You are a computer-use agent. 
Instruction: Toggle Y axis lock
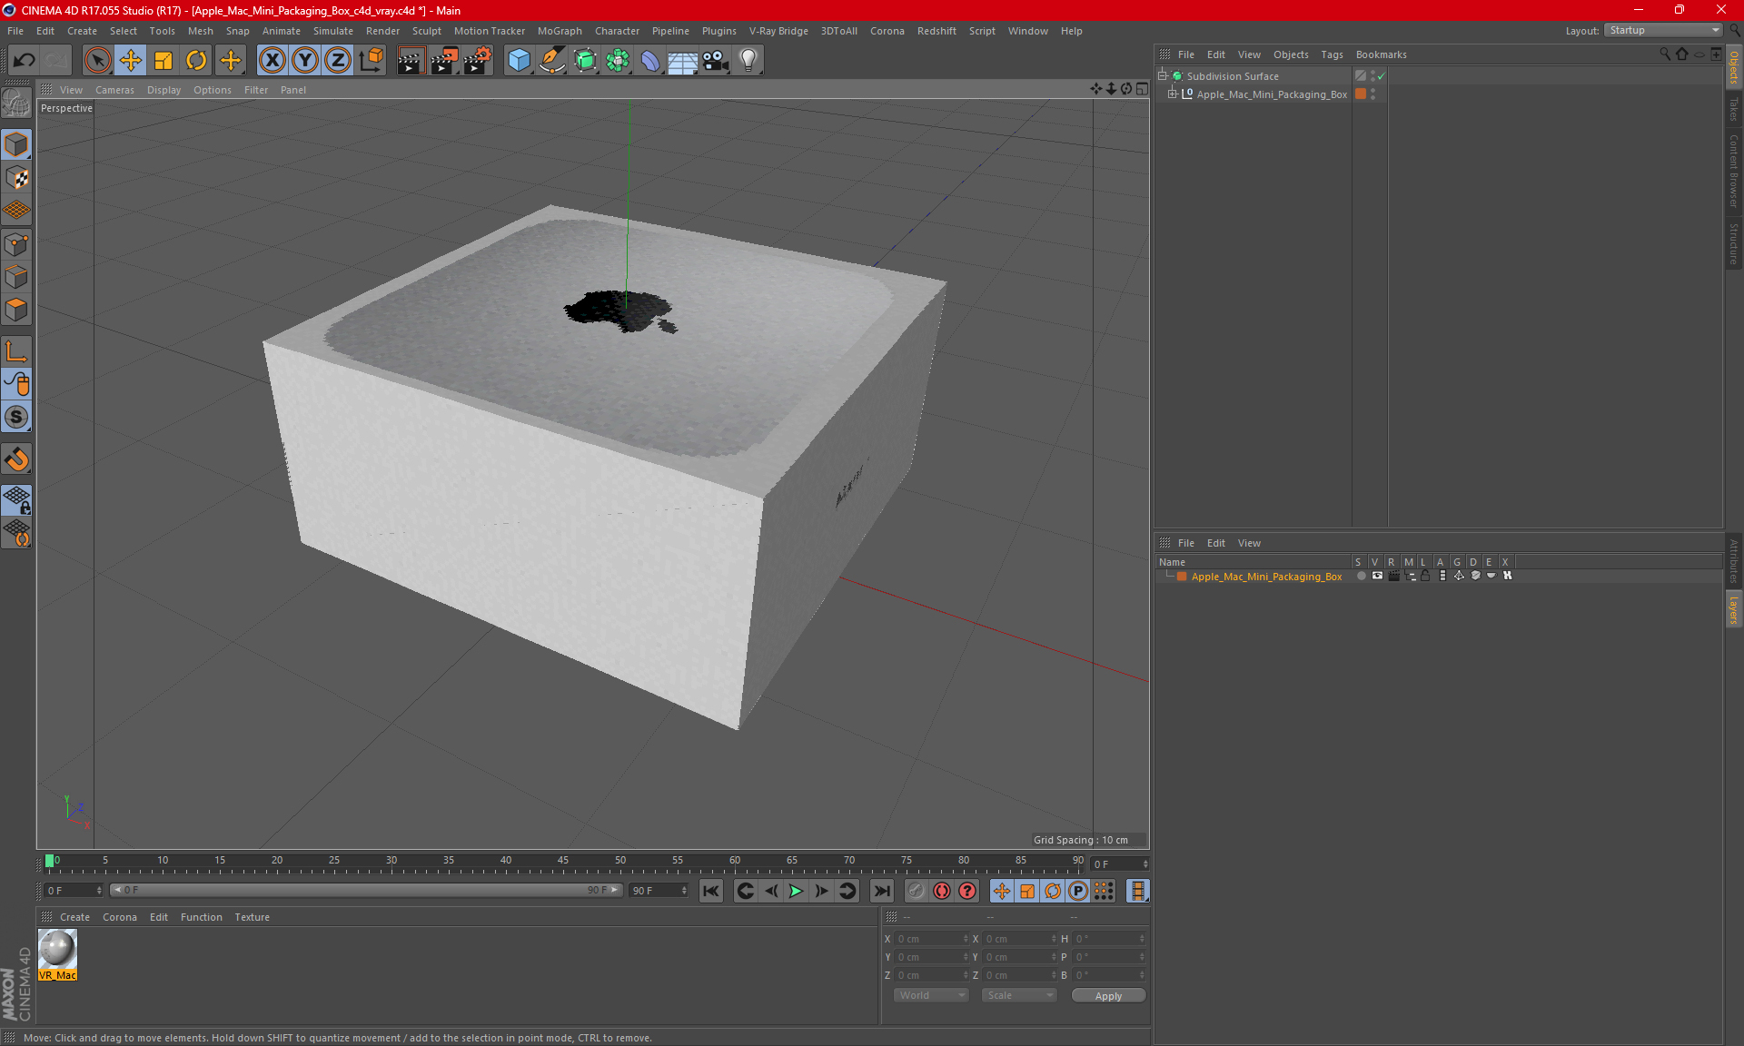click(305, 60)
